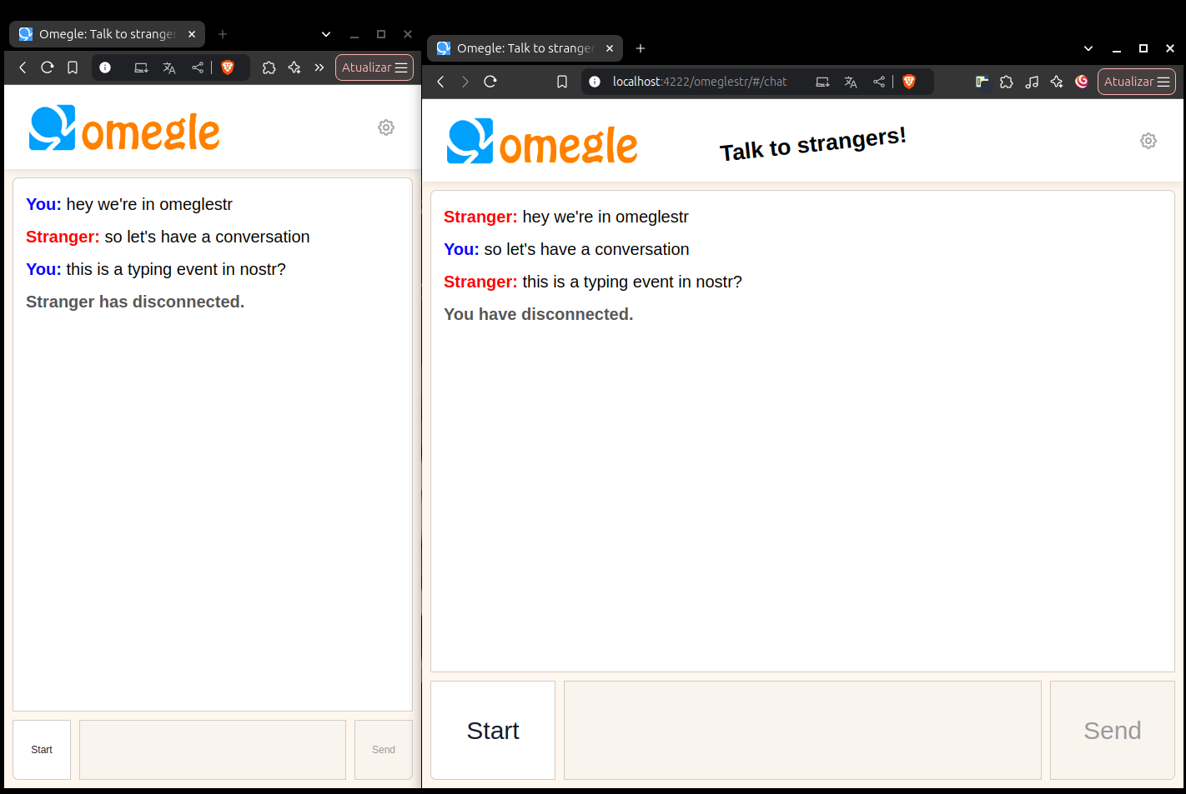Viewport: 1186px width, 794px height.
Task: Open a new tab with the plus button
Action: click(x=641, y=48)
